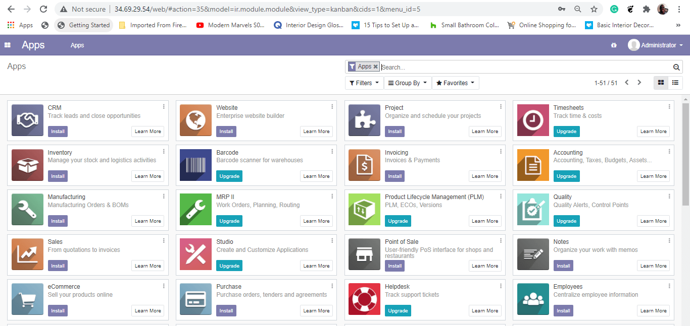Image resolution: width=690 pixels, height=326 pixels.
Task: Upgrade the Timesheets app
Action: pos(566,132)
